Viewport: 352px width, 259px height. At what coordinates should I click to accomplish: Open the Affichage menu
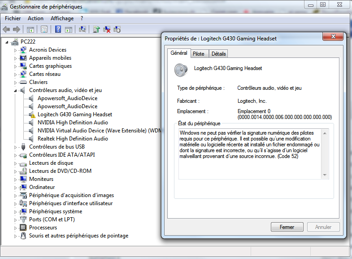pyautogui.click(x=62, y=18)
